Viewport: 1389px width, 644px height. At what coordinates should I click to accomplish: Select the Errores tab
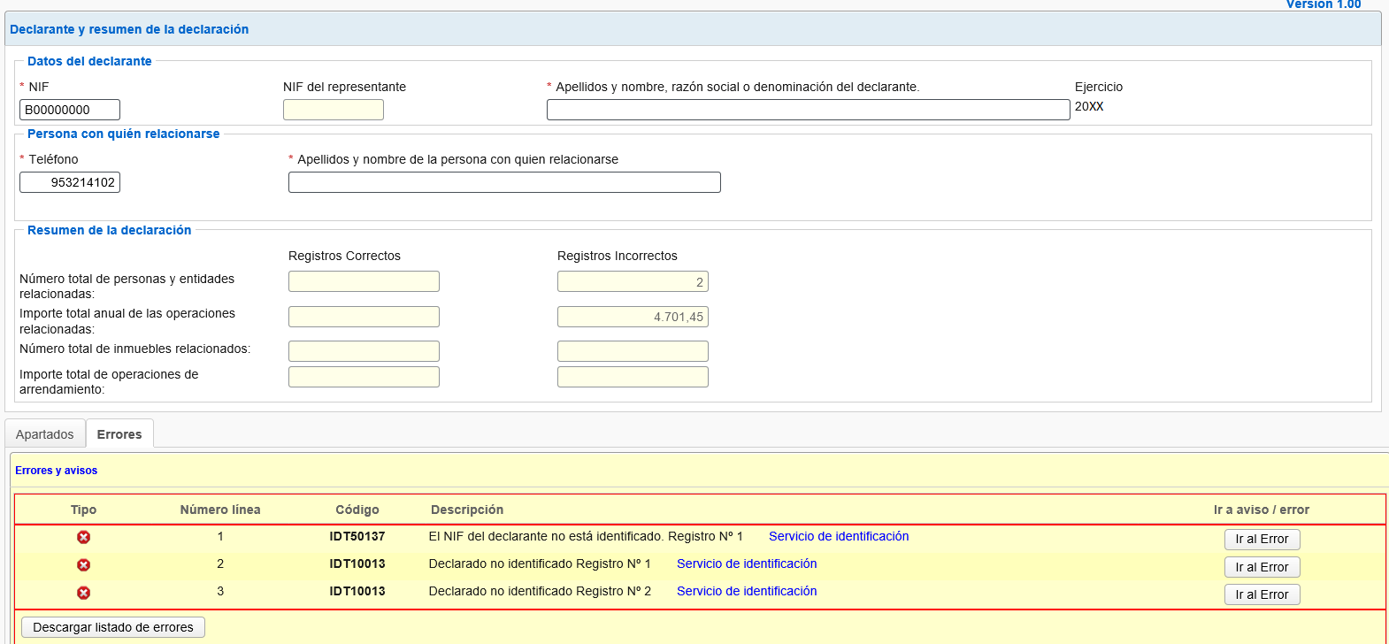coord(119,434)
